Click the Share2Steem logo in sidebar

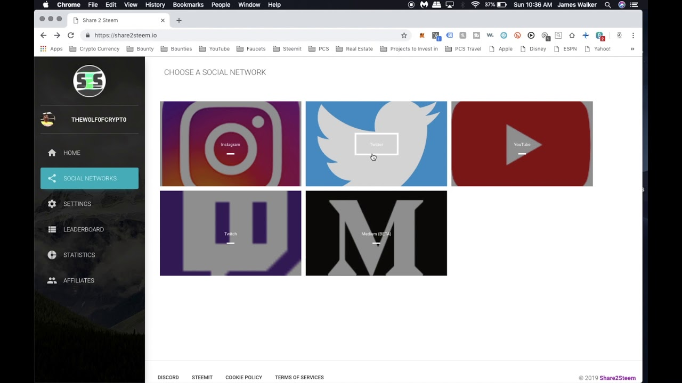(90, 81)
